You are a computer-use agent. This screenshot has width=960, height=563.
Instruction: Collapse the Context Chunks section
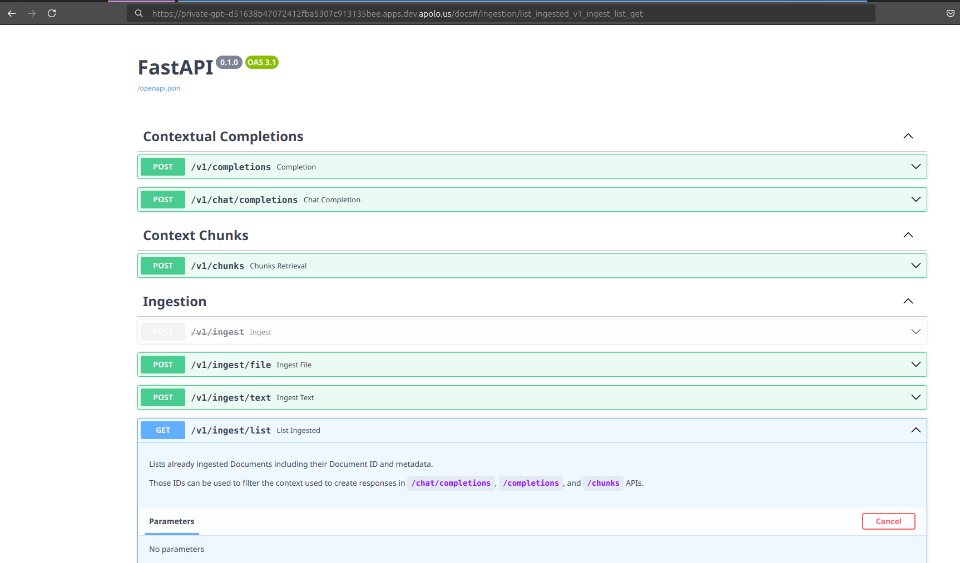coord(908,235)
